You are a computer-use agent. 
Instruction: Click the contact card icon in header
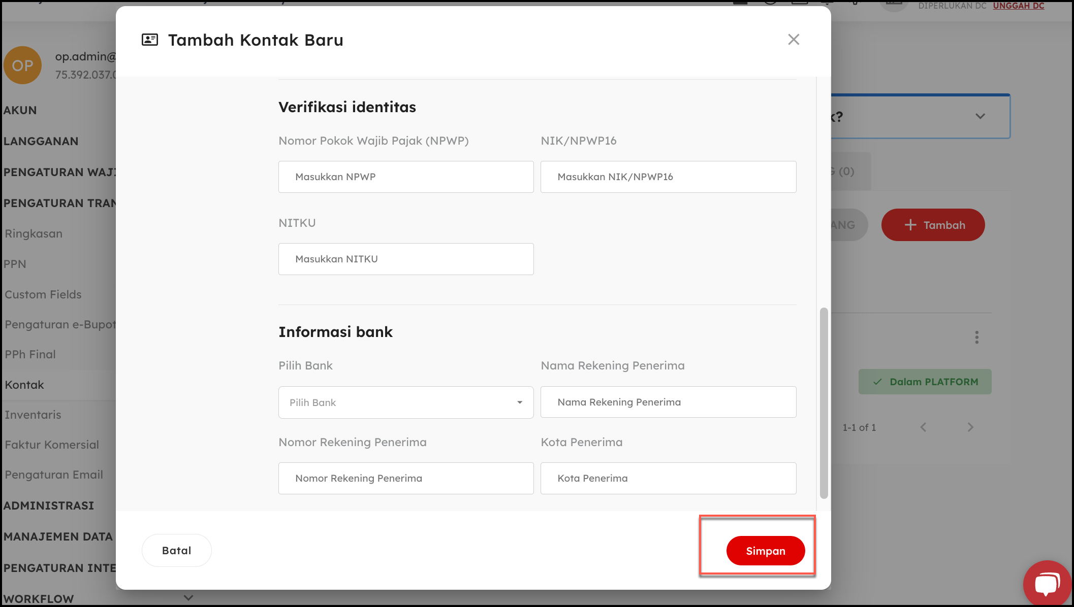tap(150, 40)
